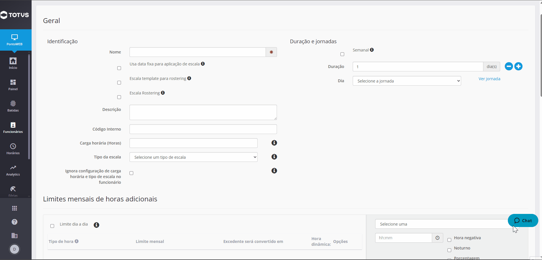Show info for Escala template para rostering
542x260 pixels.
[189, 78]
